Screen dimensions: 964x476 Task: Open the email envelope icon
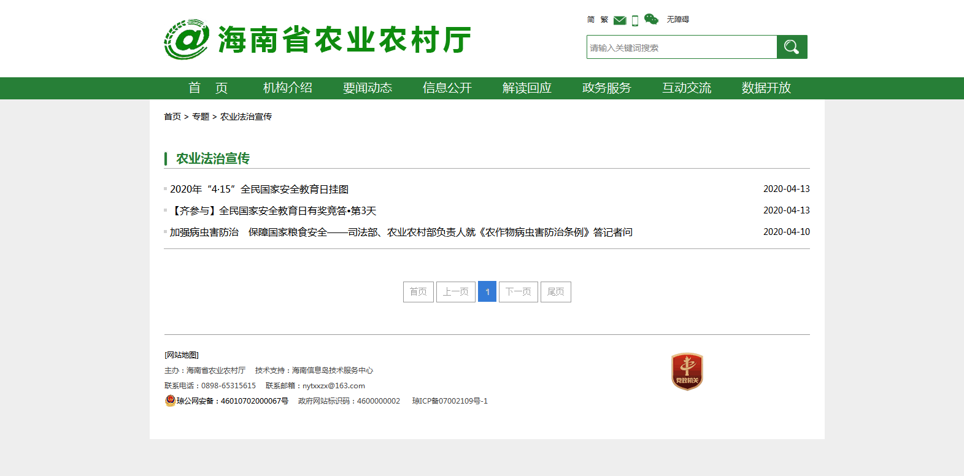pos(620,20)
